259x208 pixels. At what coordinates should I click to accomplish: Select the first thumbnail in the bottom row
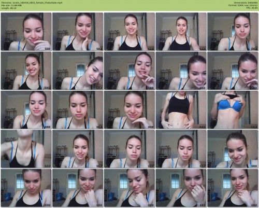[x=26, y=188]
